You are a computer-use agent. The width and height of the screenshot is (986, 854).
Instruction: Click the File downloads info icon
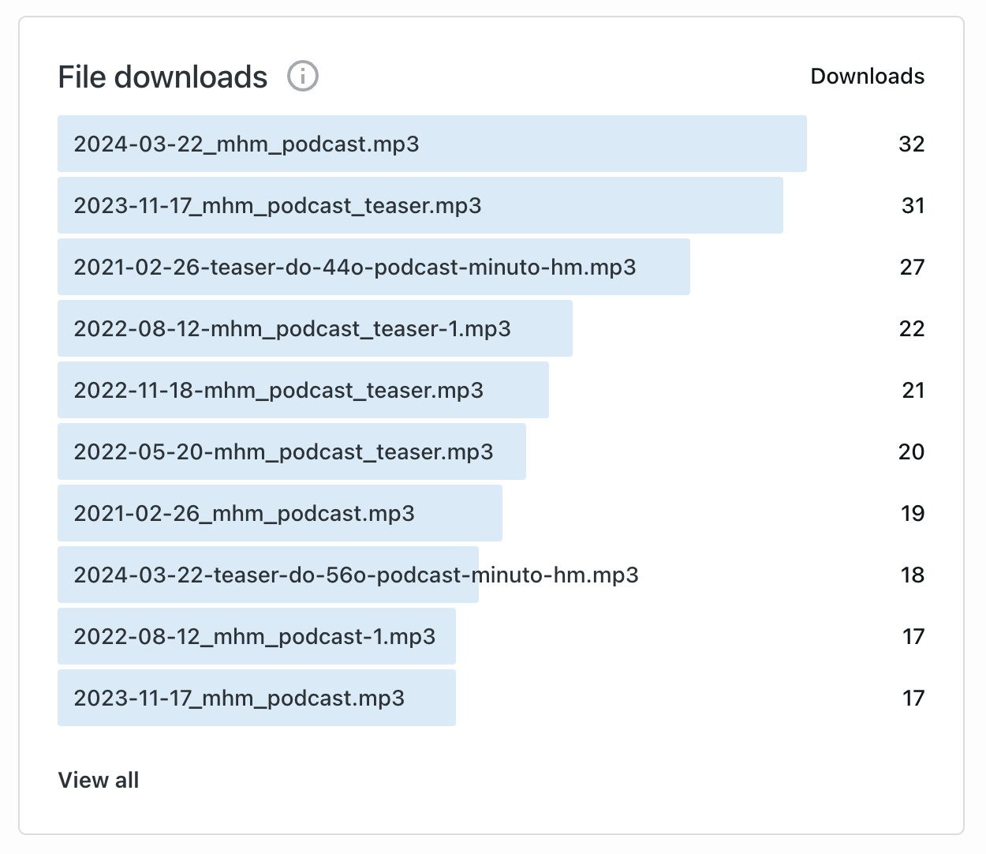pos(303,77)
